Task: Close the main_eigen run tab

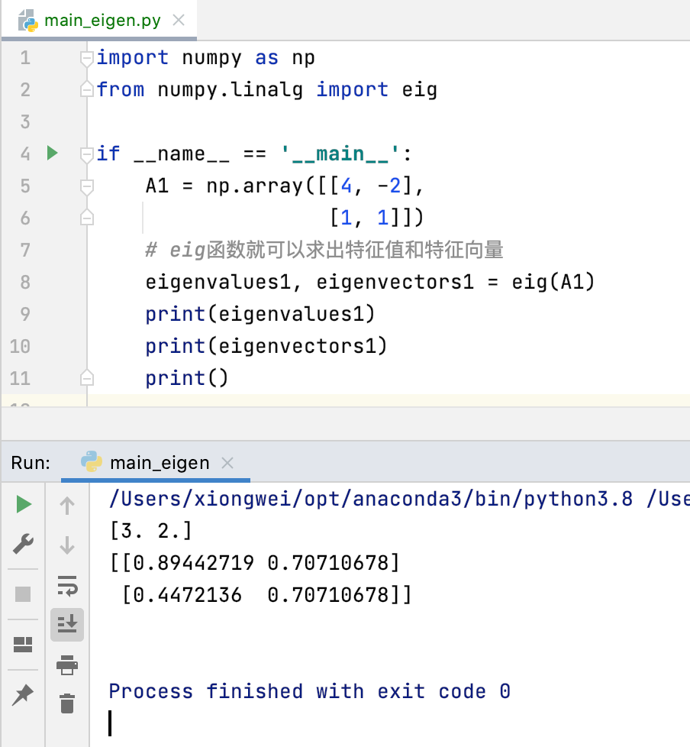Action: 227,463
